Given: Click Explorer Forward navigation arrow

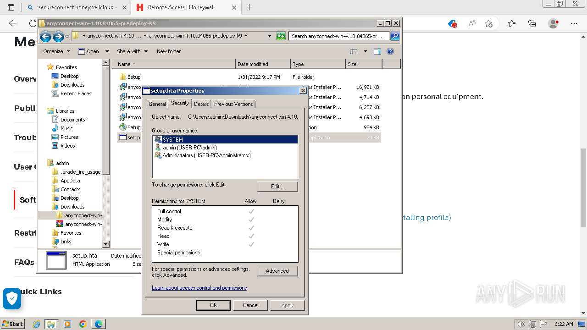Looking at the screenshot, I should [x=58, y=36].
